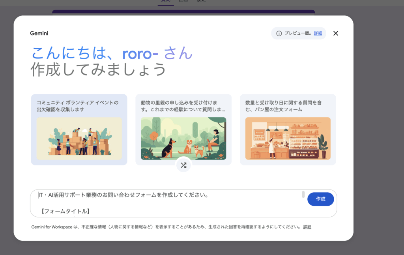Click the volunteers stacking boxes illustration
The height and width of the screenshot is (255, 404).
coord(79,139)
